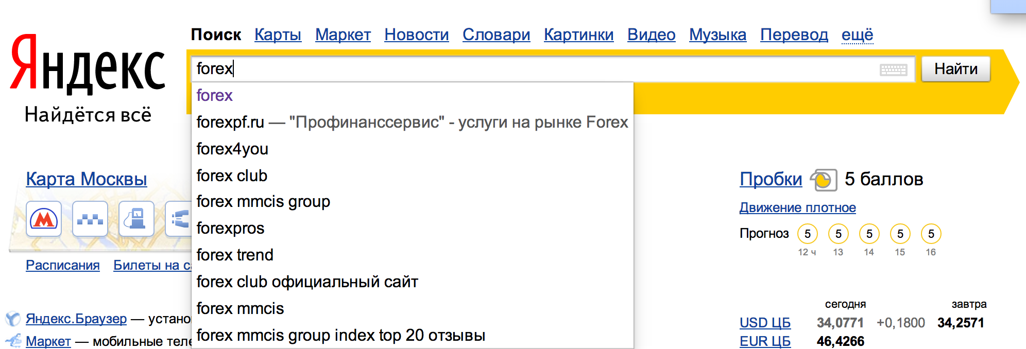Select forecast circle for 16 hours
Image resolution: width=1026 pixels, height=349 pixels.
[931, 234]
